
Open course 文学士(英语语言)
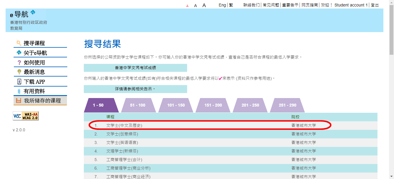[x=122, y=142]
